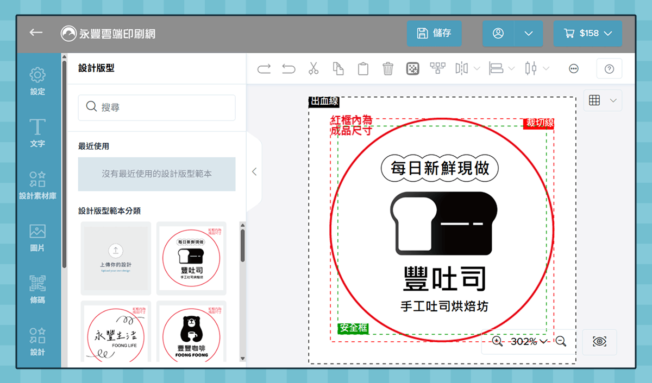The height and width of the screenshot is (383, 652).
Task: Delete with the trash can icon
Action: click(388, 69)
